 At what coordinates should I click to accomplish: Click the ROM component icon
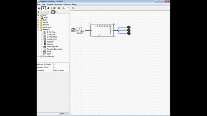point(45,54)
